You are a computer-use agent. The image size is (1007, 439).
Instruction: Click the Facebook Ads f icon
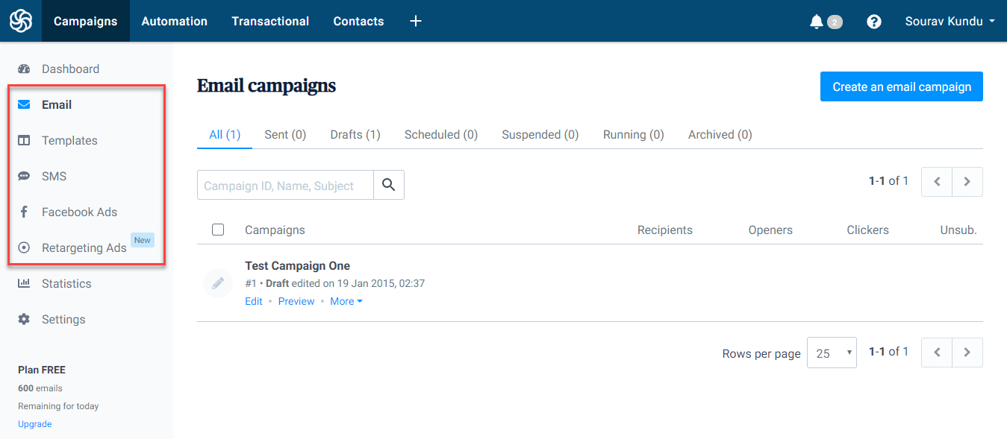24,212
